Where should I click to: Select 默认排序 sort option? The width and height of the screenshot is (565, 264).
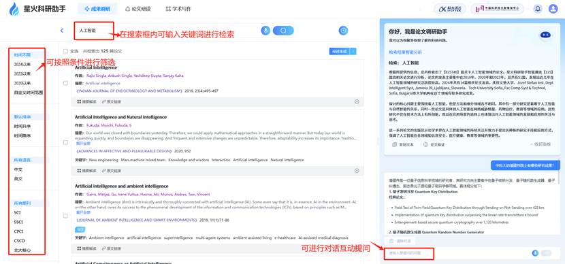[x=22, y=117]
